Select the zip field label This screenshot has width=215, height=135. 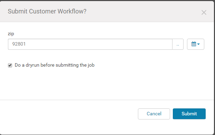[x=11, y=34]
